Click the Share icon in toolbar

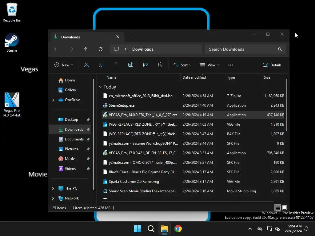146,65
